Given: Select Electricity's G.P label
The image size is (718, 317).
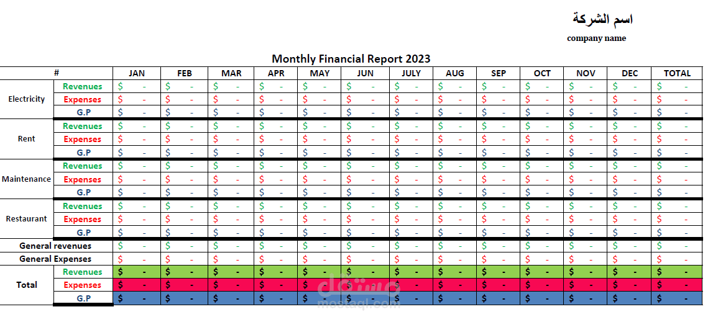Looking at the screenshot, I should [x=83, y=112].
